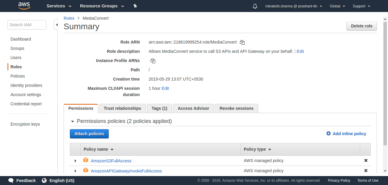
Task: Edit the role description
Action: click(300, 51)
